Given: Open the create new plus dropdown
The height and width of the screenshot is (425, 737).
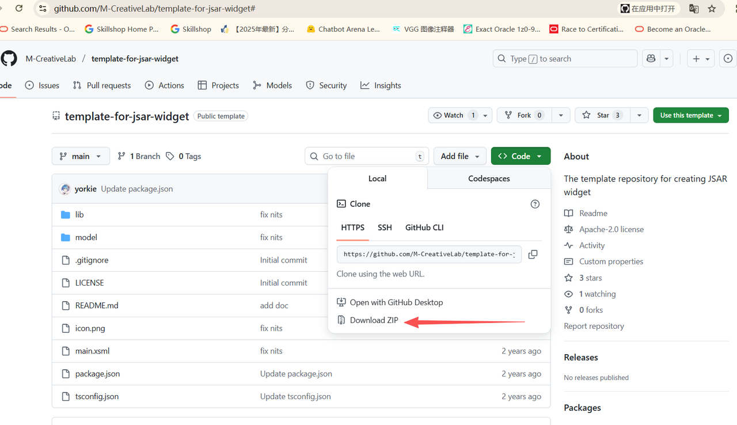Looking at the screenshot, I should pos(701,59).
